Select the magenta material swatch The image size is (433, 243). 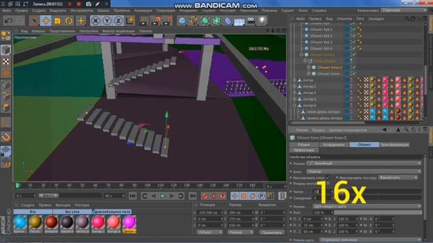pos(129,222)
